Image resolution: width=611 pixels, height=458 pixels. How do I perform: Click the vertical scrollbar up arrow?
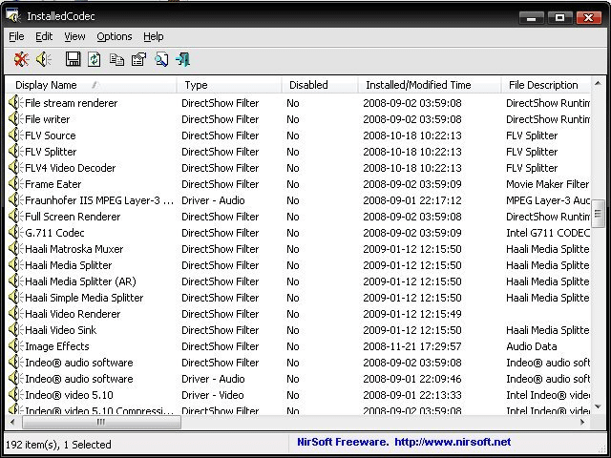598,83
